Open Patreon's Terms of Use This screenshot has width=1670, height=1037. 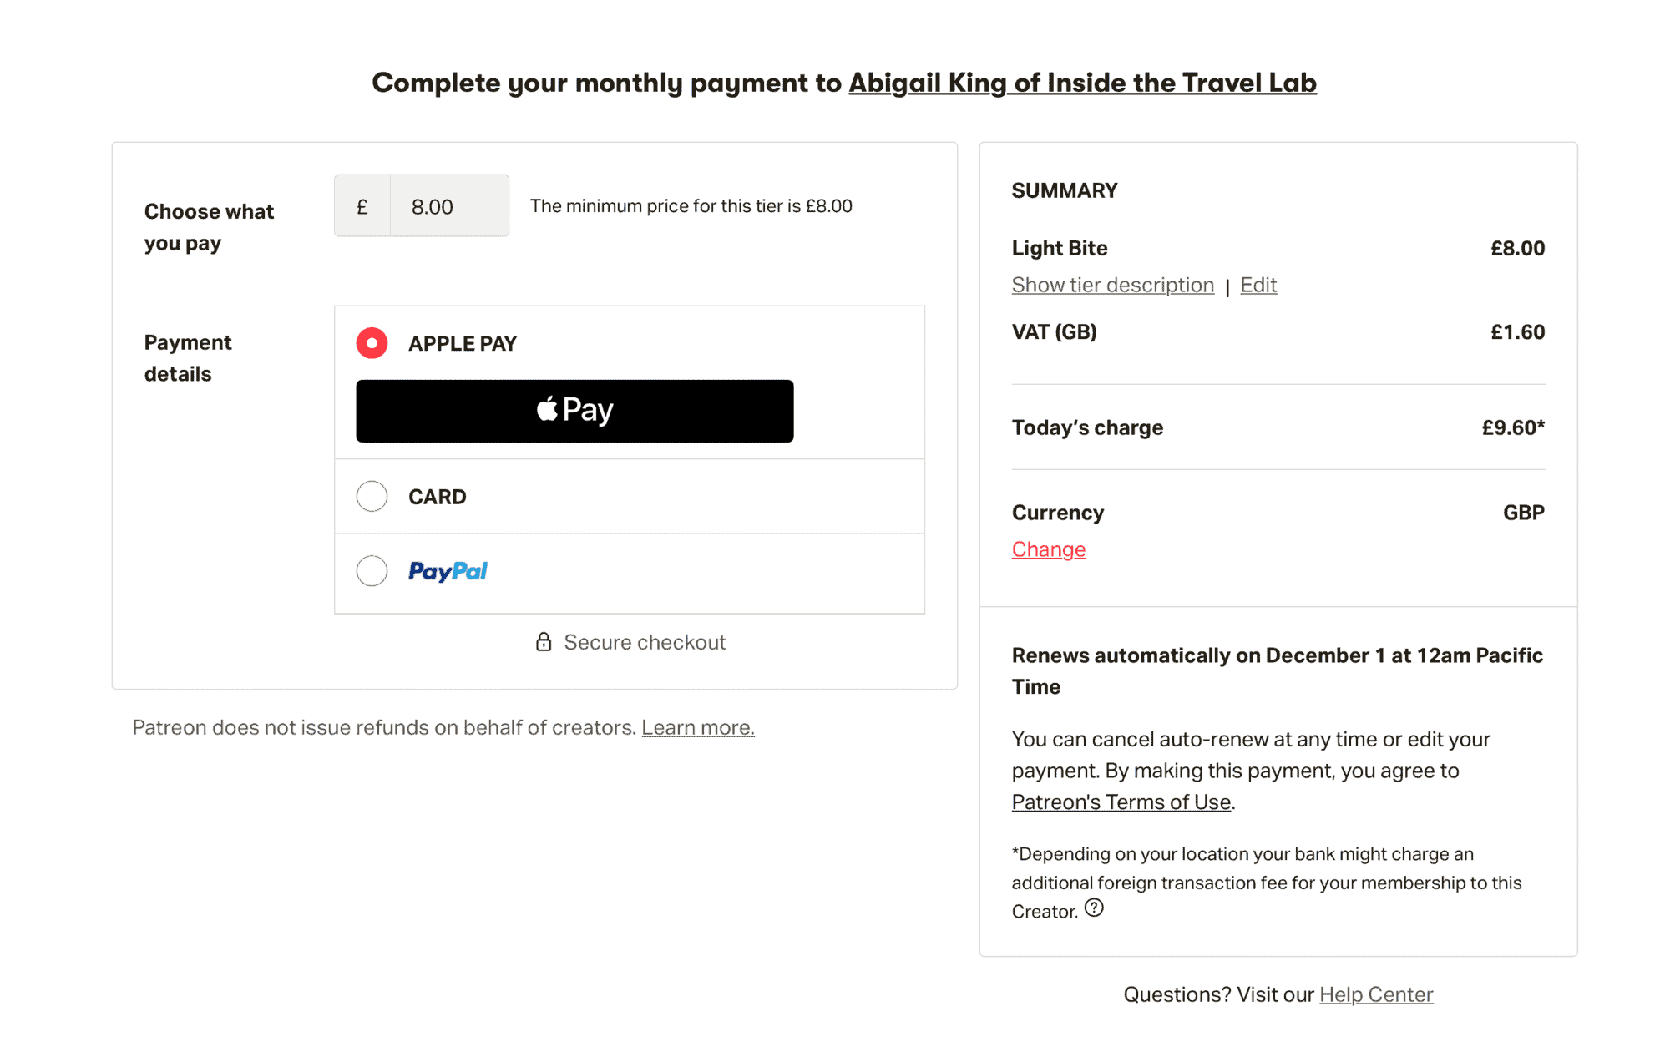(x=1121, y=802)
